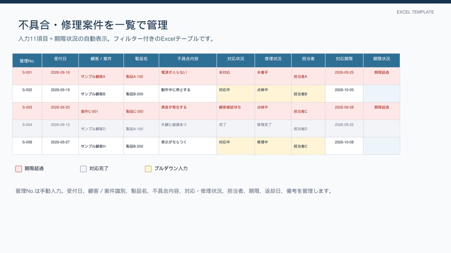Select the 担当者 column header

coord(308,61)
